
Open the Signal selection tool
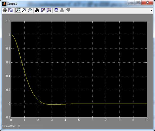[x=68, y=10]
